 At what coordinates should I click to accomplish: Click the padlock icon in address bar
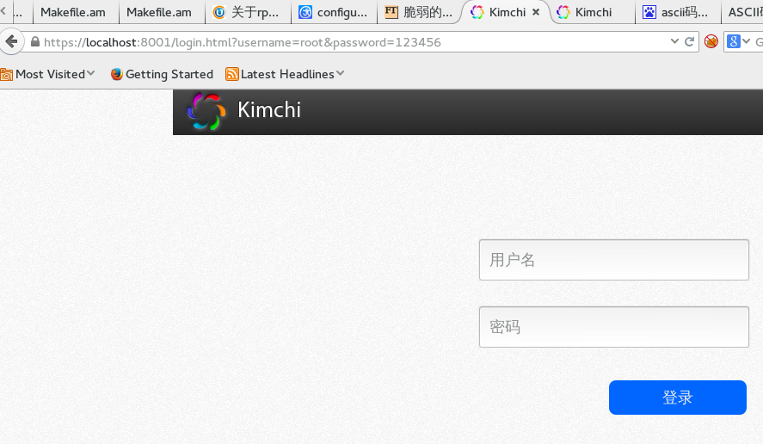click(x=35, y=42)
